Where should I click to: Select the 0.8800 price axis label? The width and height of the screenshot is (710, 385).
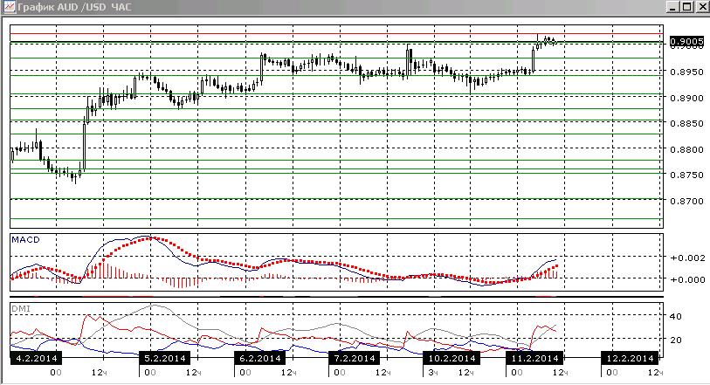point(687,149)
